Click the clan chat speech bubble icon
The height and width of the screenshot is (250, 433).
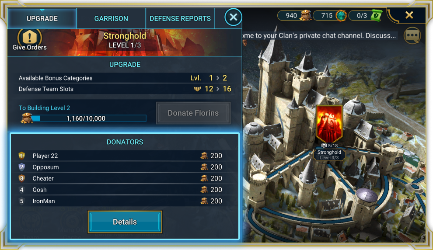[412, 36]
